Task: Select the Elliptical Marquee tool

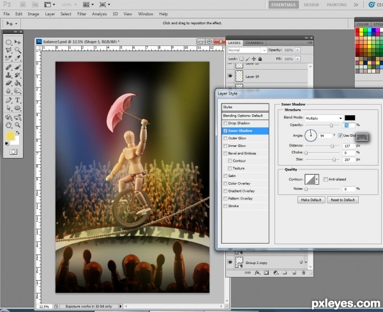Action: pos(8,42)
